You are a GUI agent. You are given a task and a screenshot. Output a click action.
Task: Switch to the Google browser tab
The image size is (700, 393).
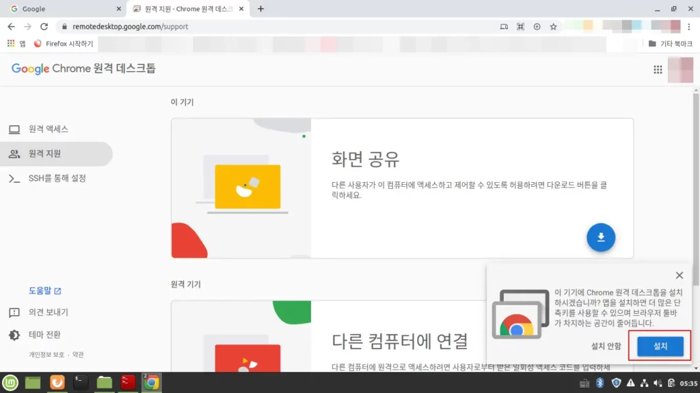click(62, 9)
